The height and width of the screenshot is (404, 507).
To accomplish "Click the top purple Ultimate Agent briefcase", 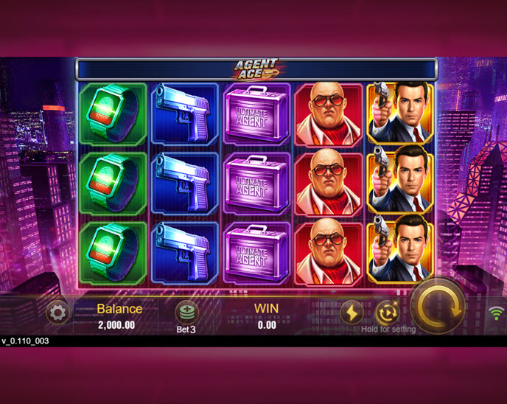I will pyautogui.click(x=256, y=114).
